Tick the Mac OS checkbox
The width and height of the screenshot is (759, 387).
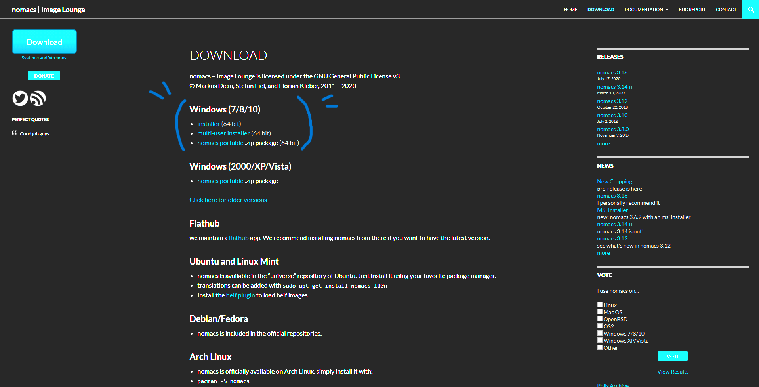(600, 312)
